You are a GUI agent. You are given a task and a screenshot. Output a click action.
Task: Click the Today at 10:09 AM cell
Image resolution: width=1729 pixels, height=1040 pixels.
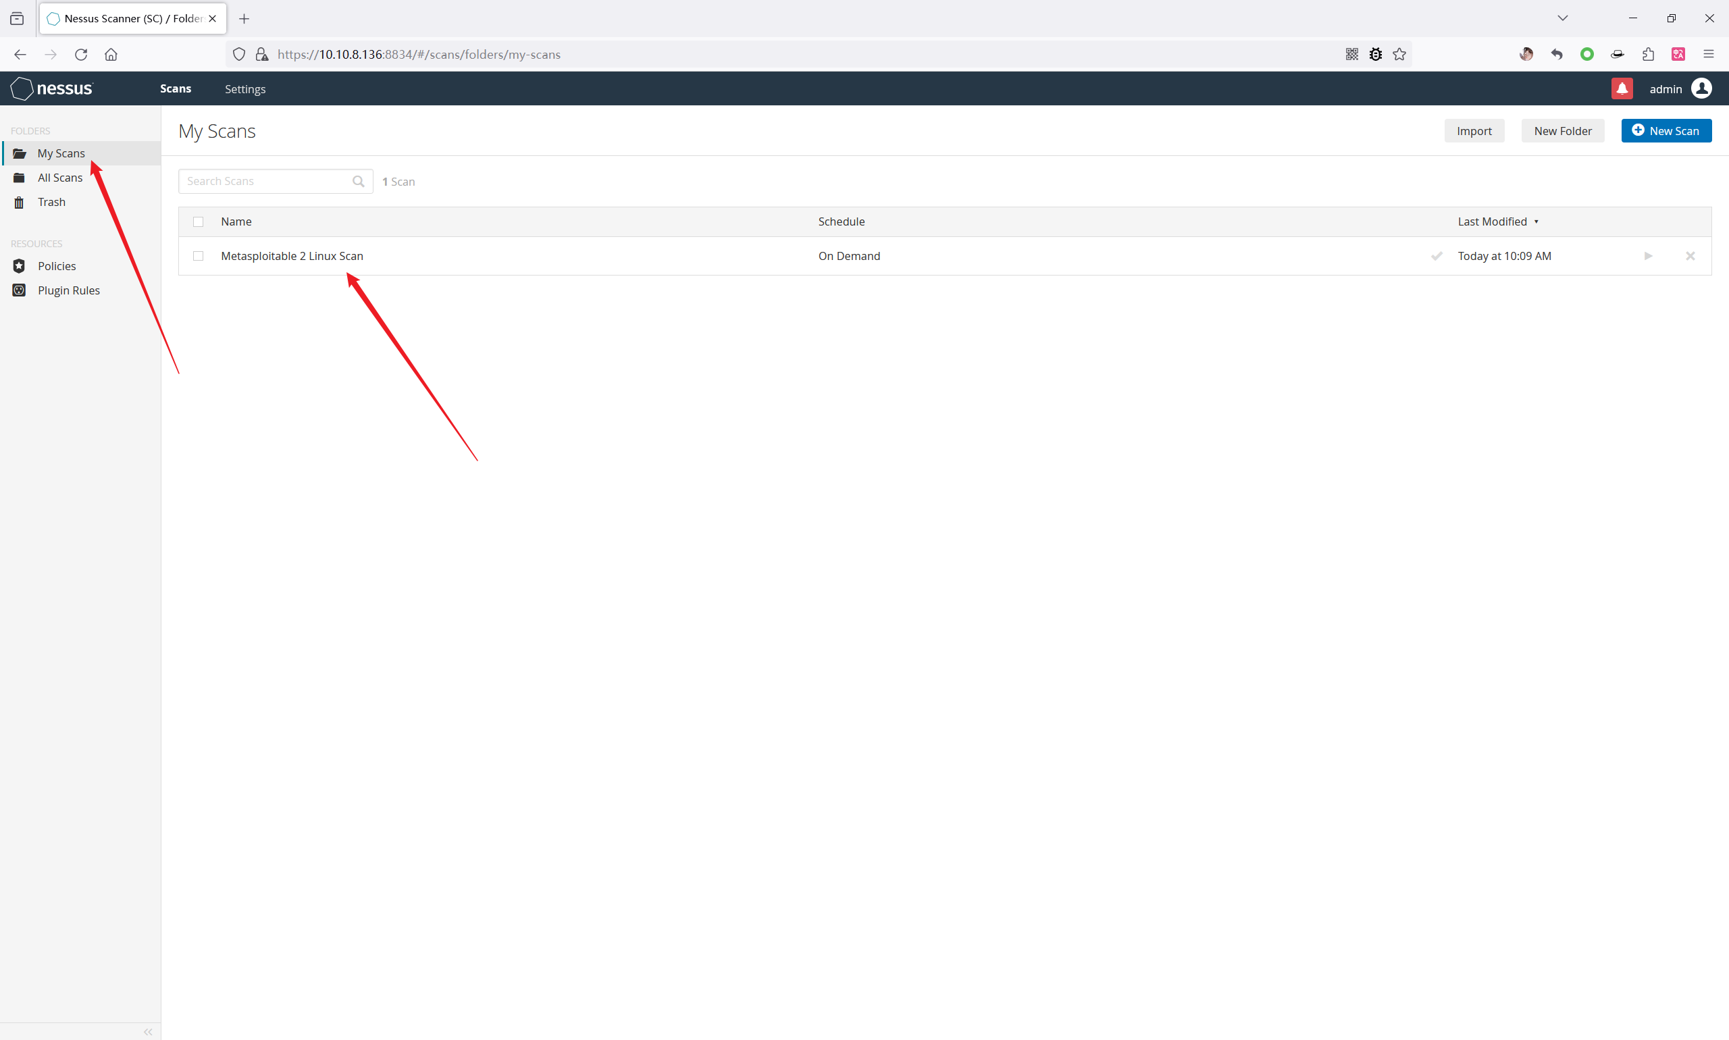click(x=1504, y=257)
